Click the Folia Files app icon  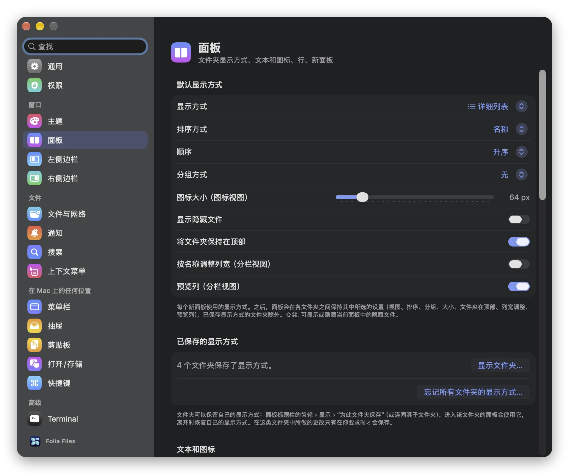tap(35, 441)
